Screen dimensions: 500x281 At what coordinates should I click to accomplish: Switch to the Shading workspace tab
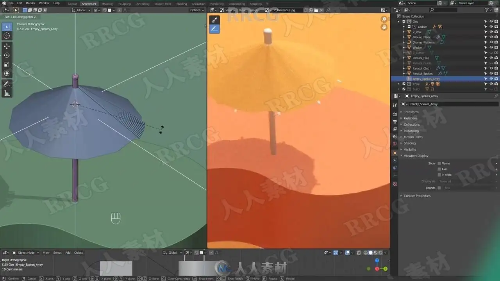pos(182,4)
